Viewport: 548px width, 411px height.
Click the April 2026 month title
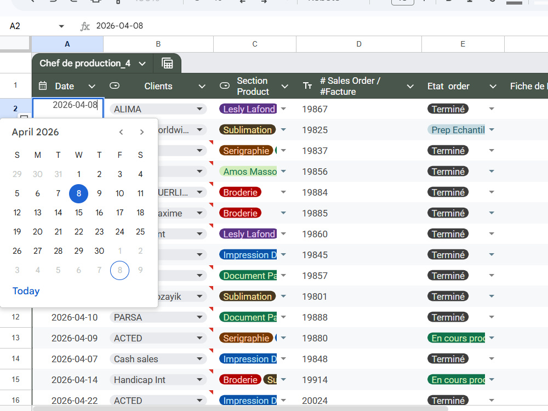tap(35, 132)
